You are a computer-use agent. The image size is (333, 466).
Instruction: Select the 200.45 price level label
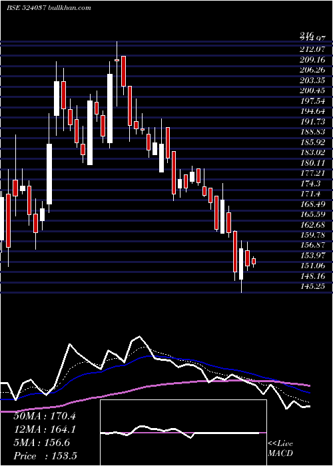[x=312, y=91]
